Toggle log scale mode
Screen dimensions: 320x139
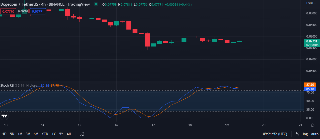305,134
